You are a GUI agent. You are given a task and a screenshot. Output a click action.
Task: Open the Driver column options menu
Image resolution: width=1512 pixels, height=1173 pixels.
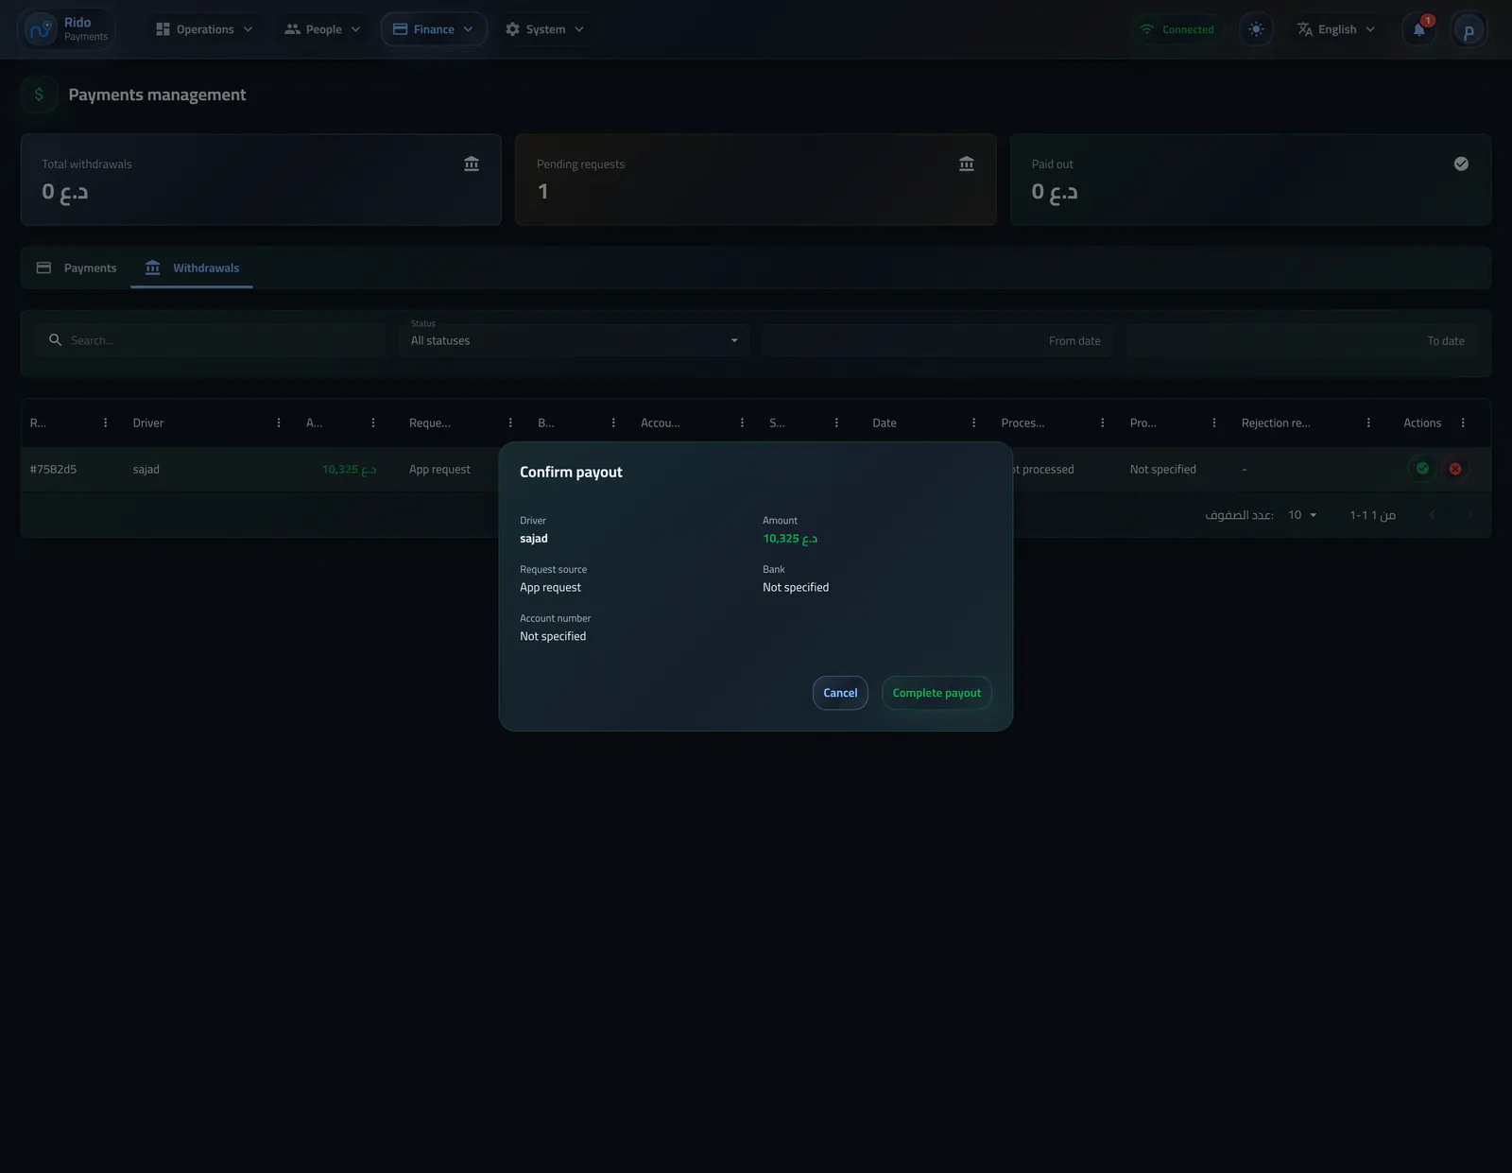point(279,423)
